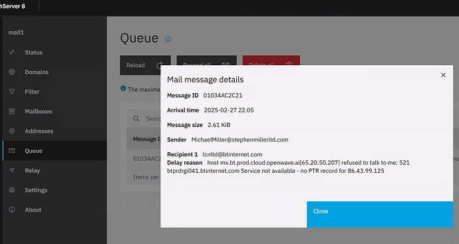Click message size value 2.61 KiB
This screenshot has height=244, width=459.
(x=219, y=125)
